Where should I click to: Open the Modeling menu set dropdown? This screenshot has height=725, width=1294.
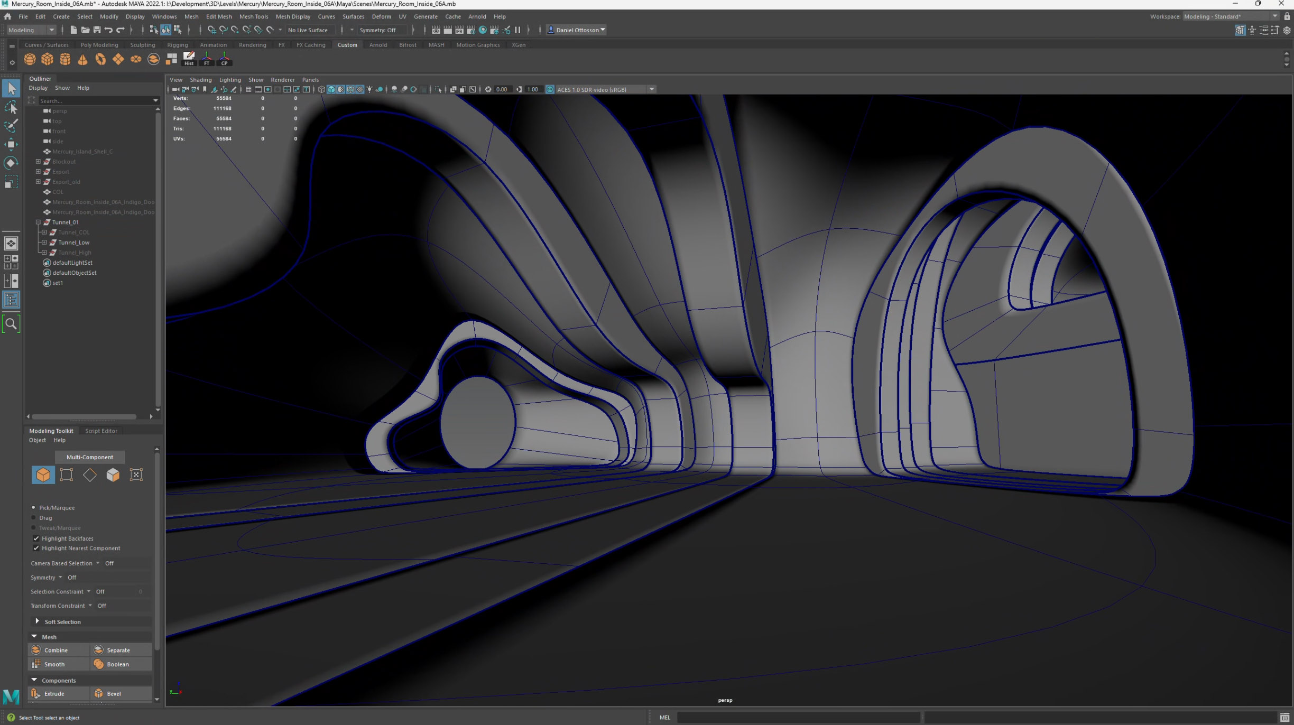tap(31, 30)
